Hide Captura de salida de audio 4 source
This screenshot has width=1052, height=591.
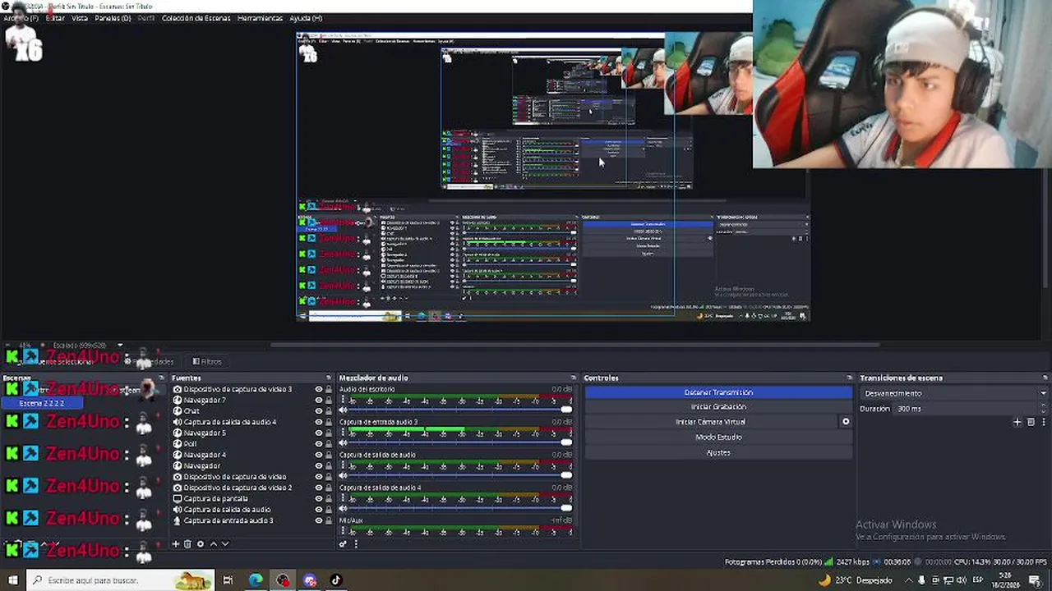(x=318, y=422)
